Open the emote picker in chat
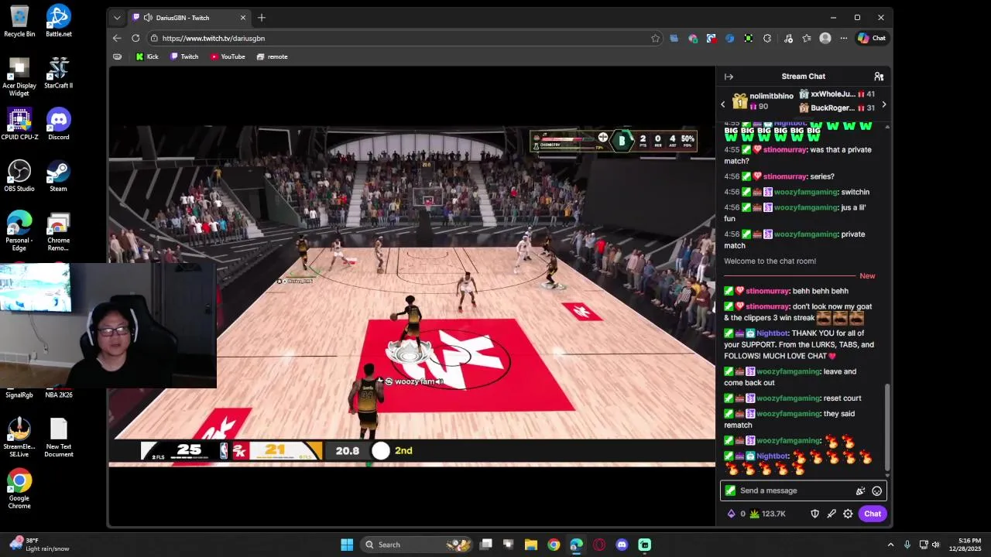The width and height of the screenshot is (991, 557). tap(876, 490)
